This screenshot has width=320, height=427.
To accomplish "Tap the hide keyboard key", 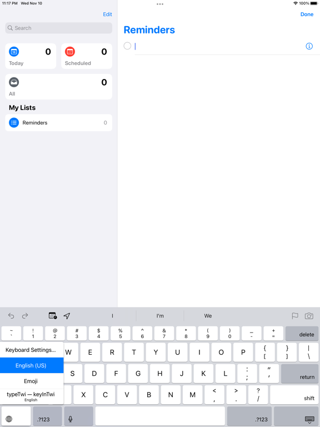I will (296, 416).
